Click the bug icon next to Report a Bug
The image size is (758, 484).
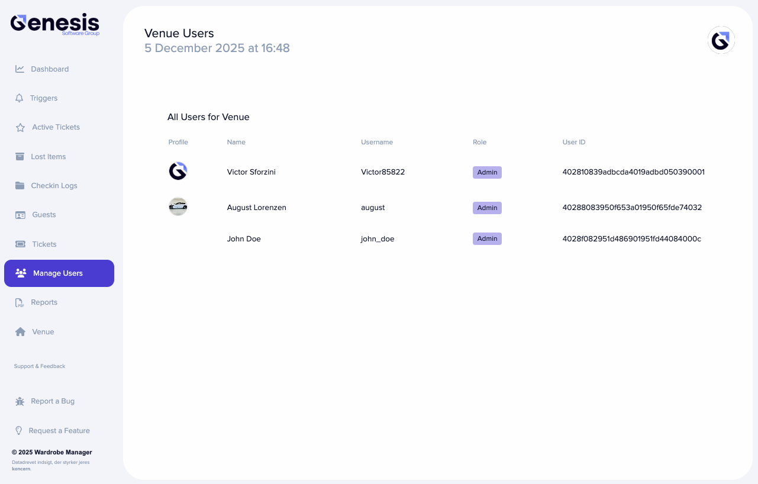tap(20, 401)
